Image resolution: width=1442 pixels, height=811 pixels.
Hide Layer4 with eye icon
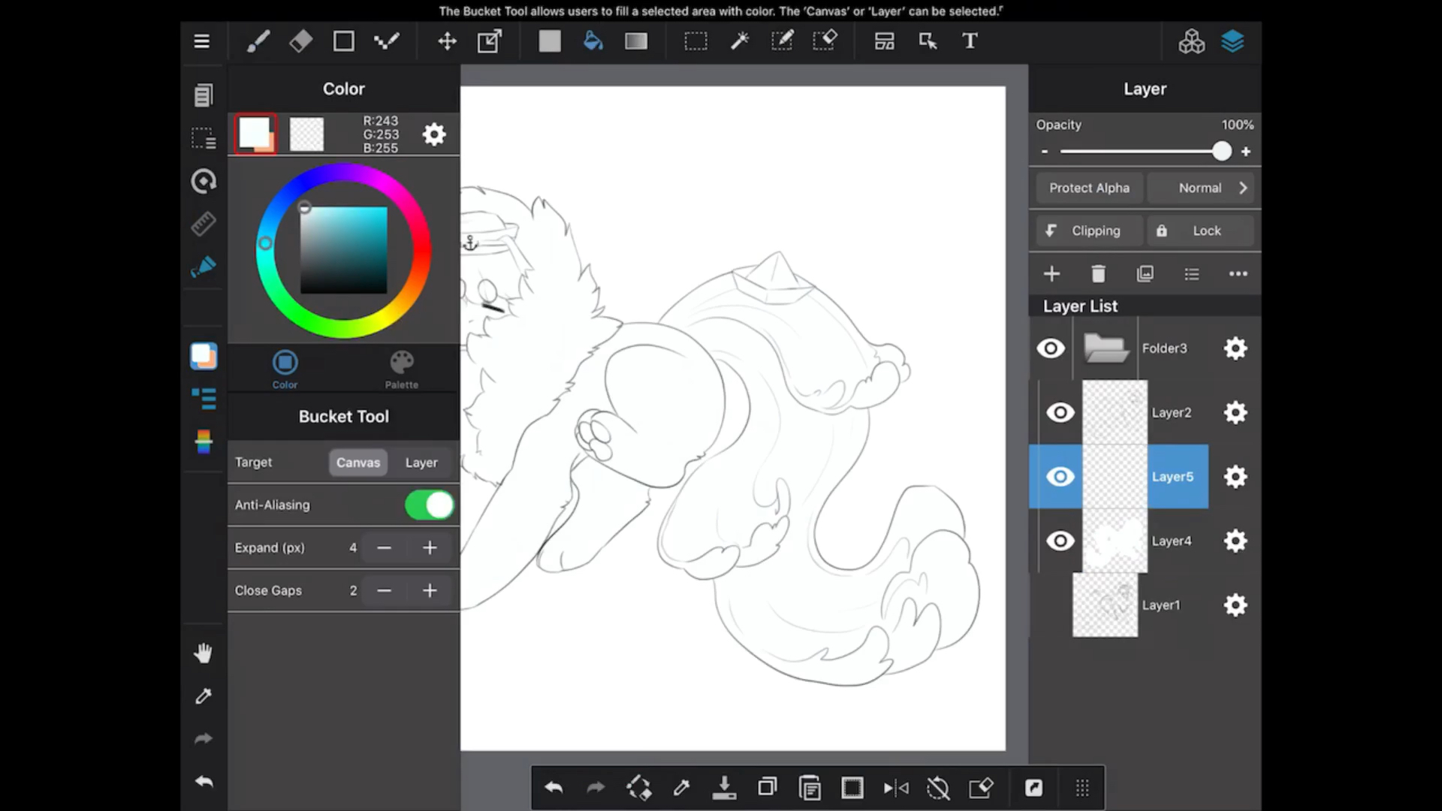[1060, 541]
